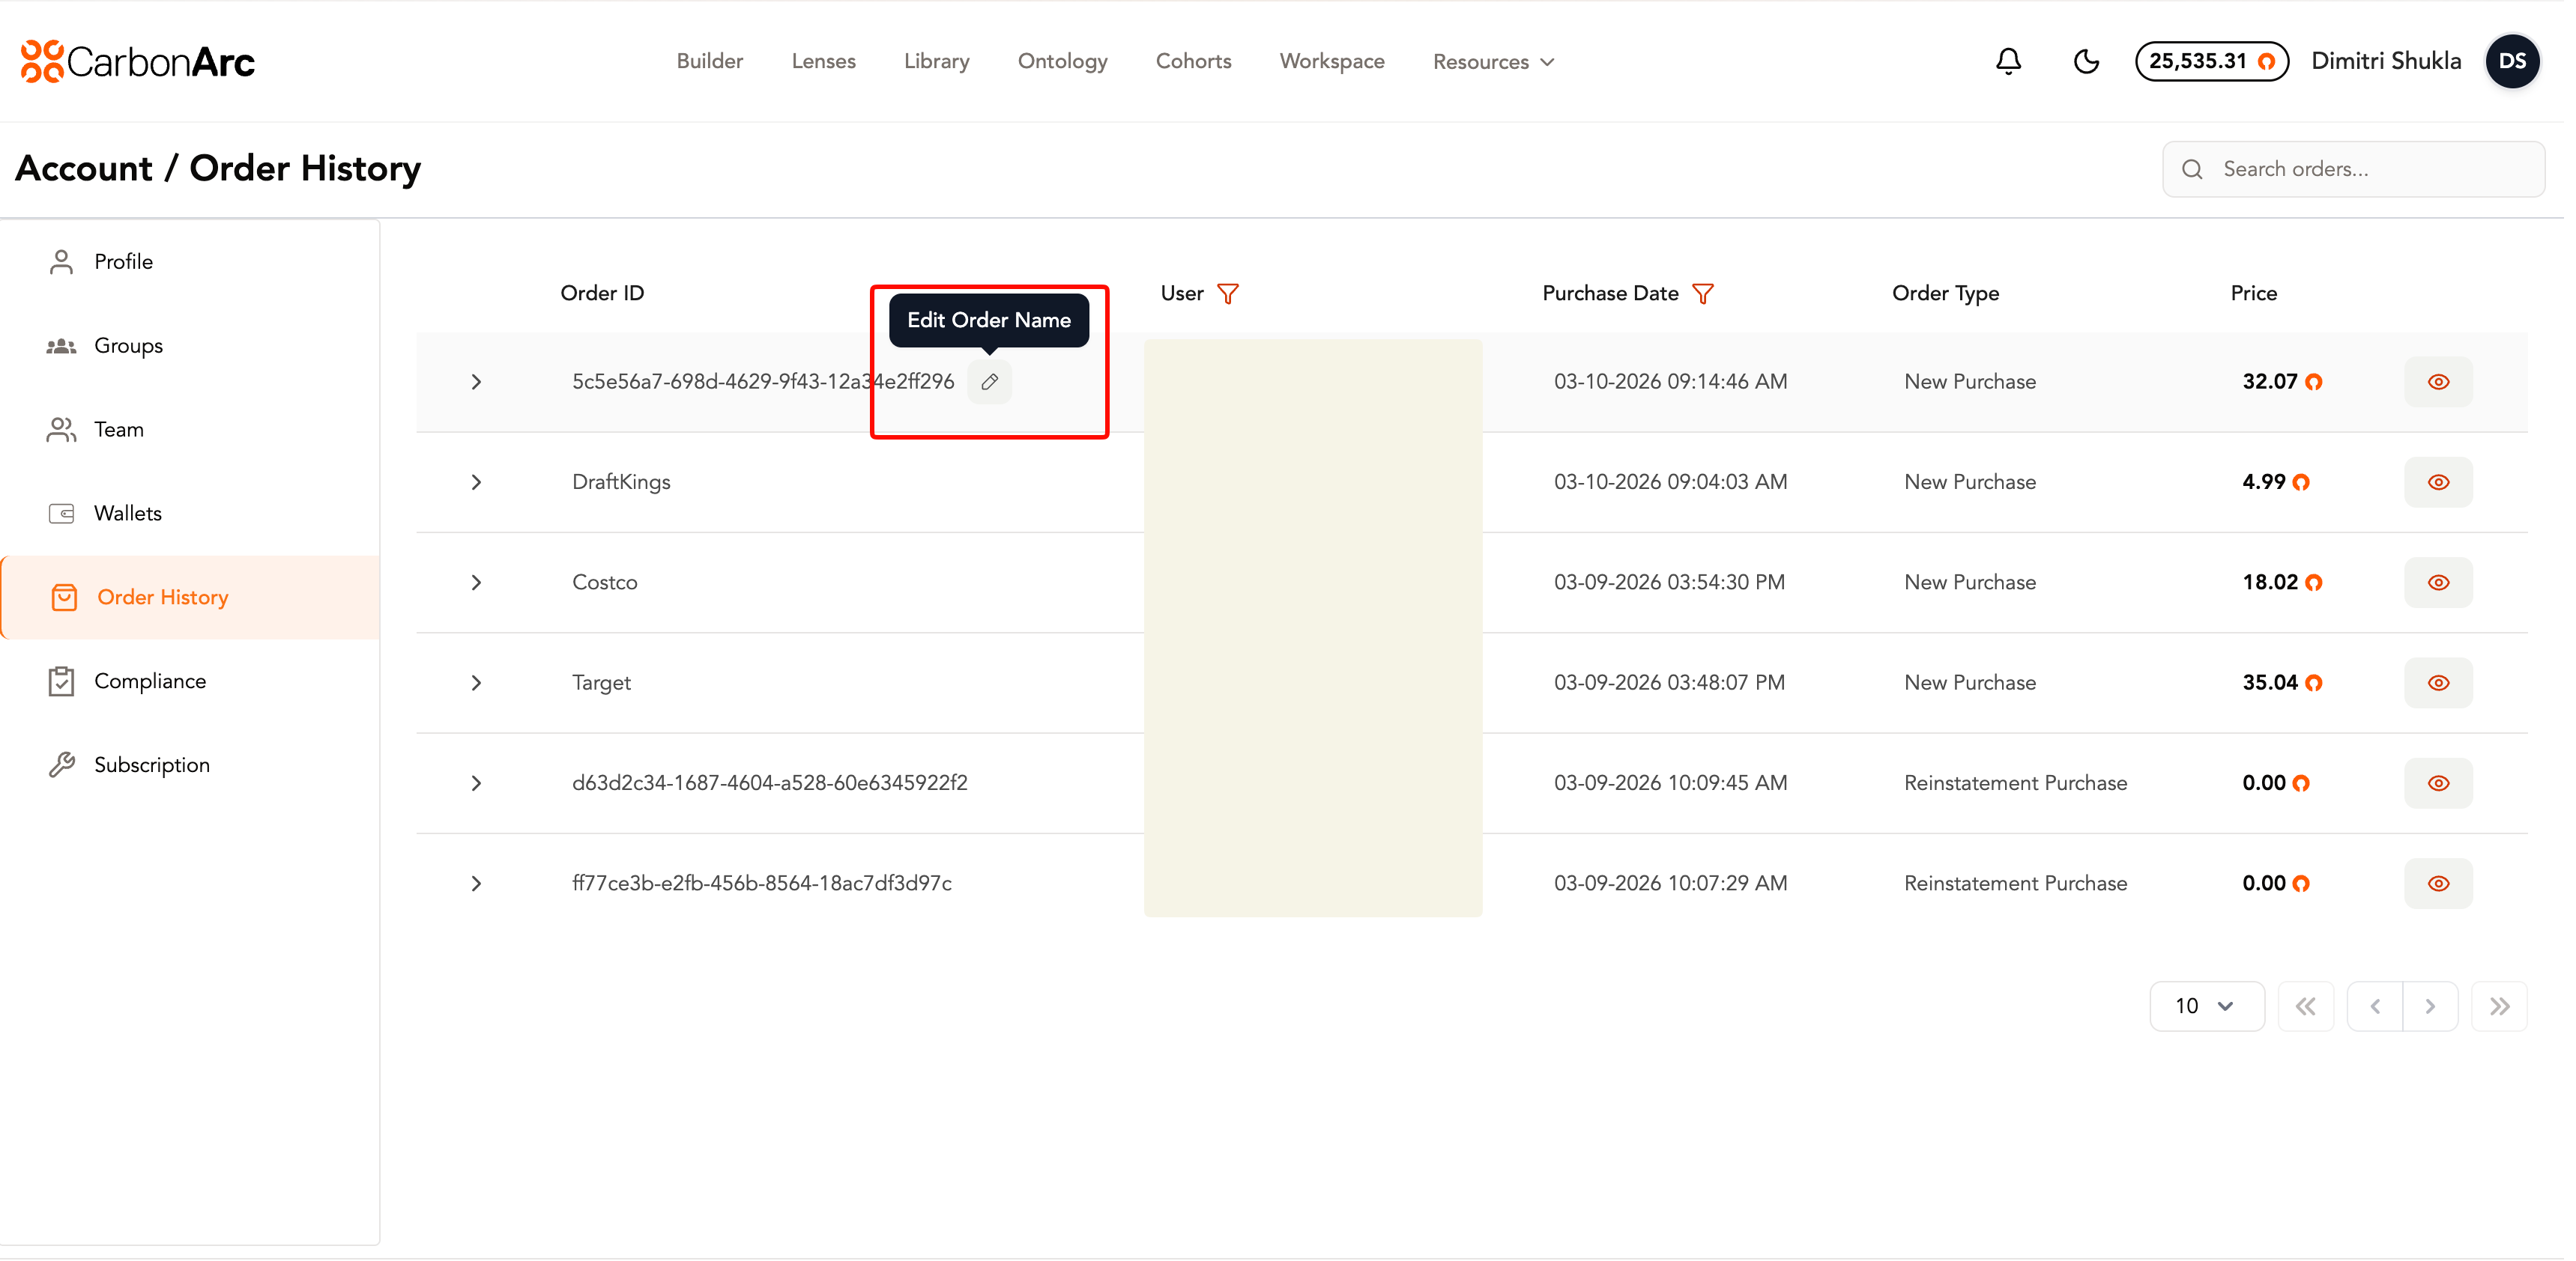Click the CarbonArc logo
The width and height of the screenshot is (2576, 1261).
click(x=138, y=62)
